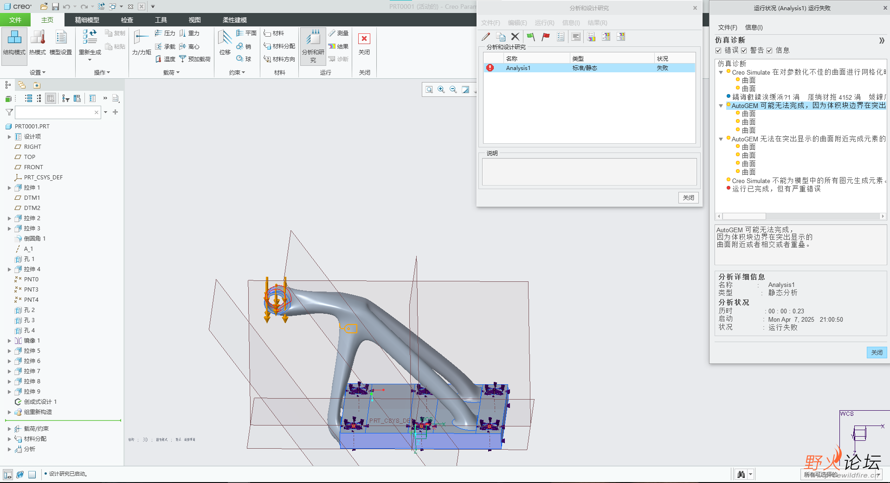890x483 pixels.
Task: Add a 压力 pressure load
Action: [x=165, y=33]
